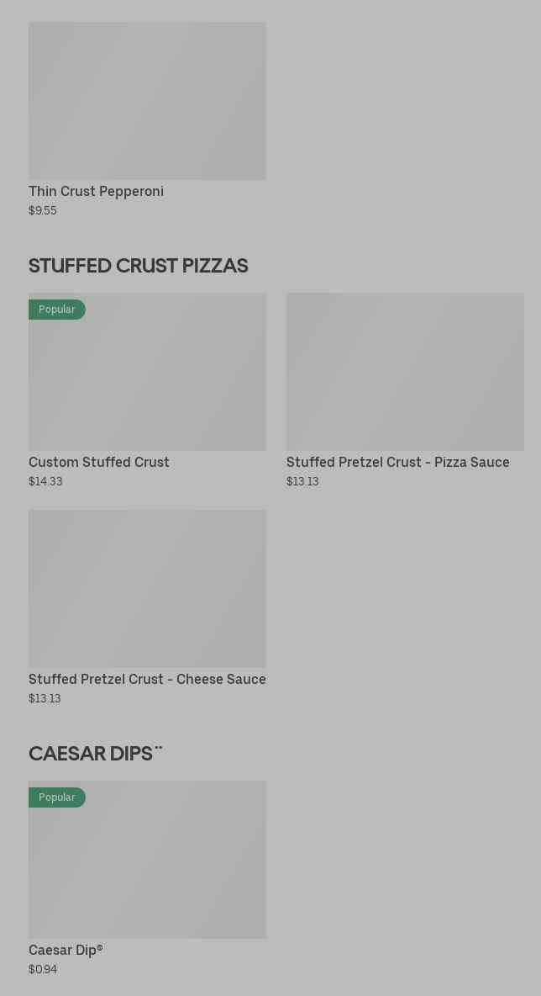Click the $0.94 Caesar Dip price

[x=43, y=969]
